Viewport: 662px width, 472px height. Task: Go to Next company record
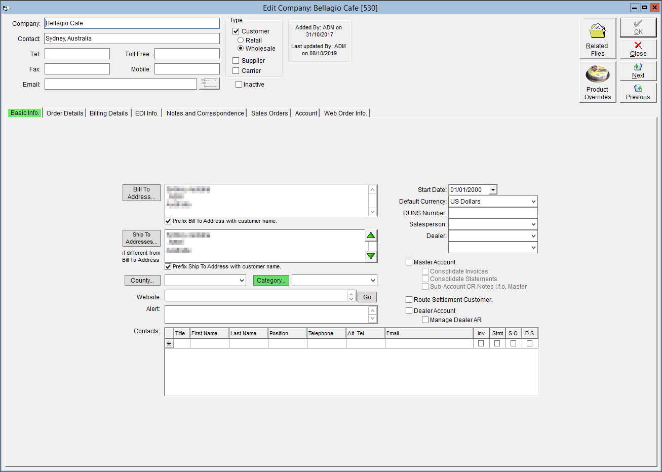638,71
